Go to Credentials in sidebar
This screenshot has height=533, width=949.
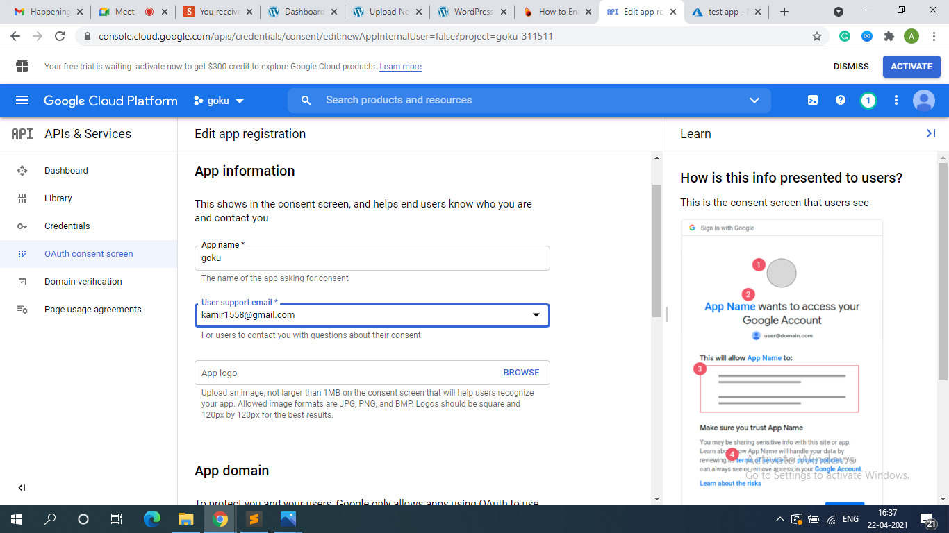(x=67, y=226)
